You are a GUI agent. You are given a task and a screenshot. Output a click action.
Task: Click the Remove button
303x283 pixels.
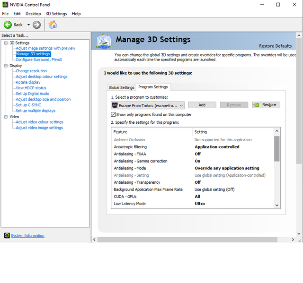(x=234, y=105)
